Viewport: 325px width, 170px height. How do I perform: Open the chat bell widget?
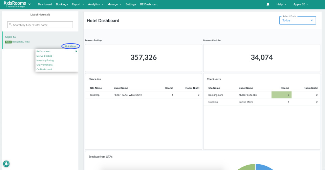pyautogui.click(x=6, y=164)
